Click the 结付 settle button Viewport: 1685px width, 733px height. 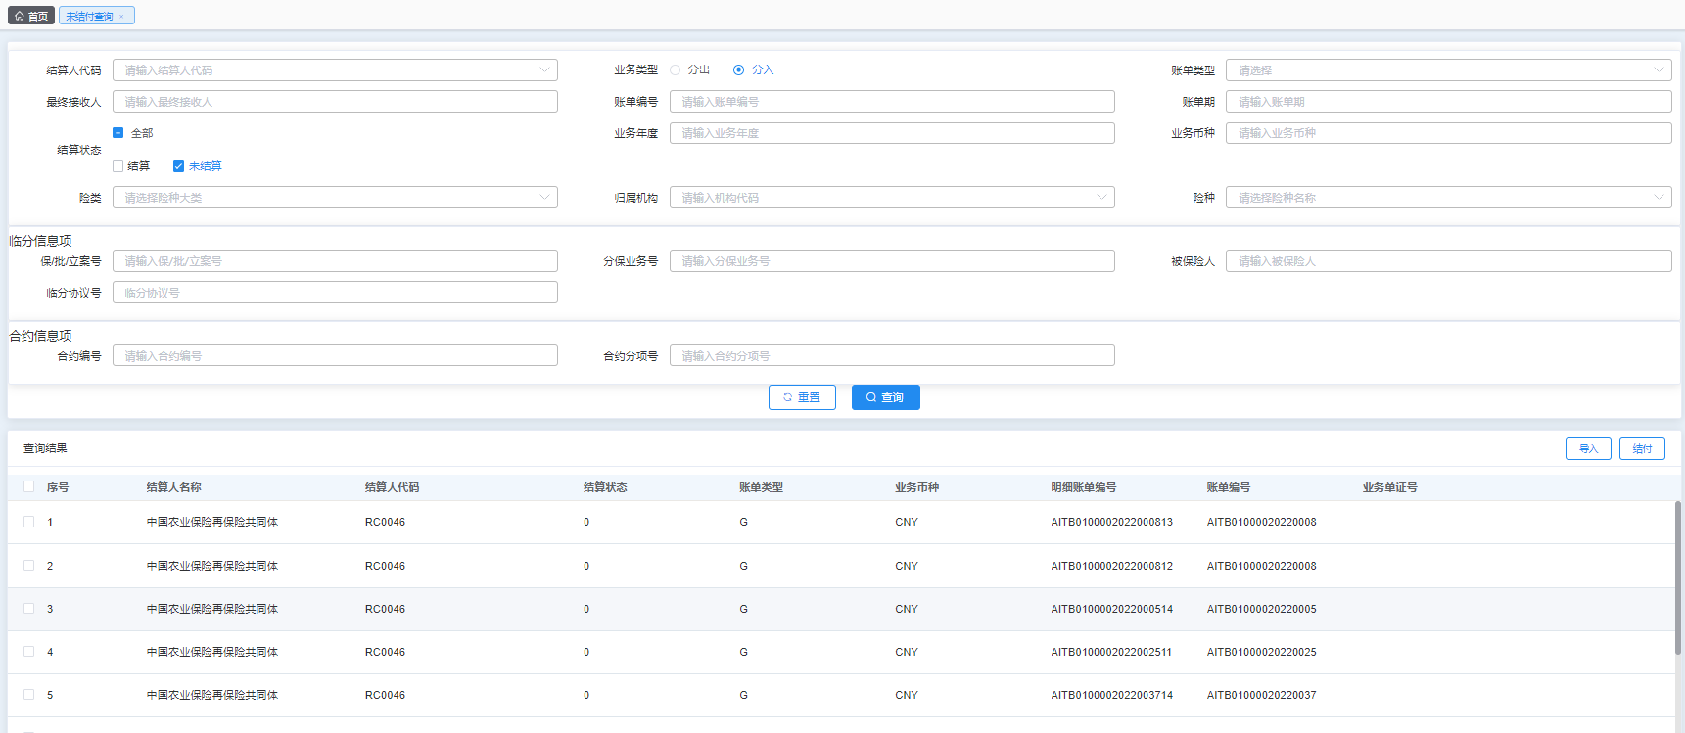coord(1642,448)
